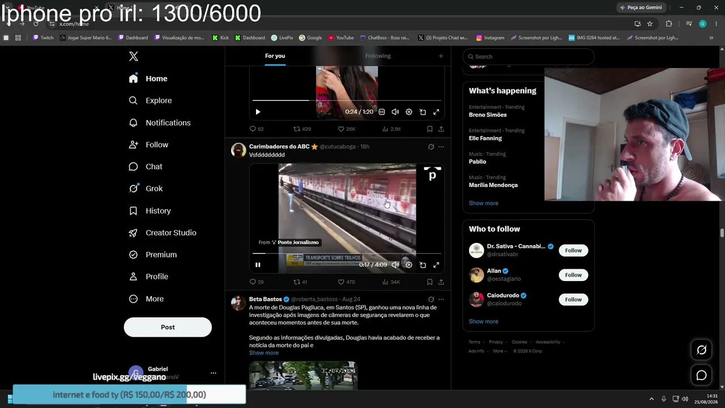Open the Beta Bastos post image thumbnail
Viewport: 725px width, 408px height.
(x=303, y=375)
